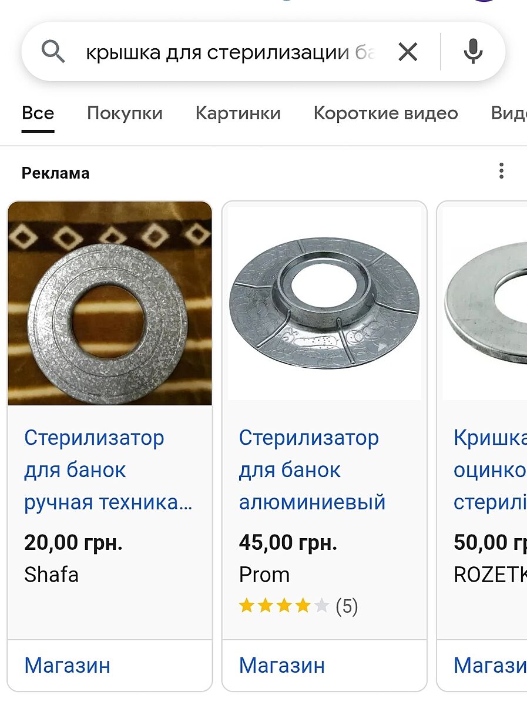Switch to the Картинки tab
The height and width of the screenshot is (705, 527).
tap(238, 113)
